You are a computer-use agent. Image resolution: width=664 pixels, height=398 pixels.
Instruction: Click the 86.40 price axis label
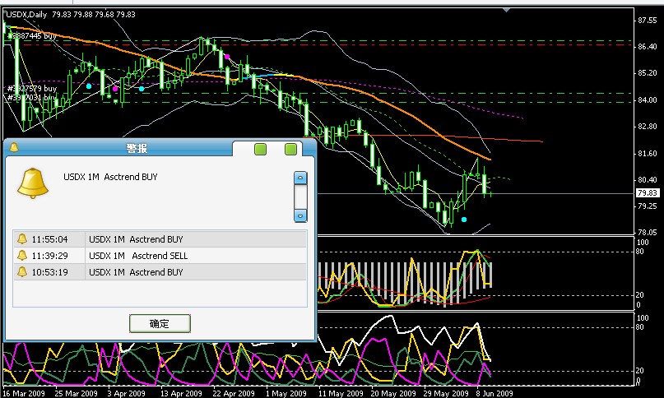point(647,47)
